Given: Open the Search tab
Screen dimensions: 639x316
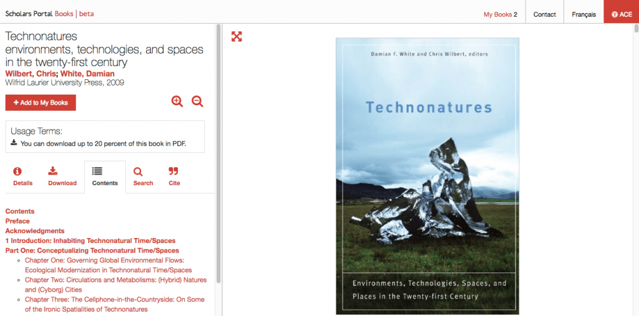Looking at the screenshot, I should click(x=143, y=177).
